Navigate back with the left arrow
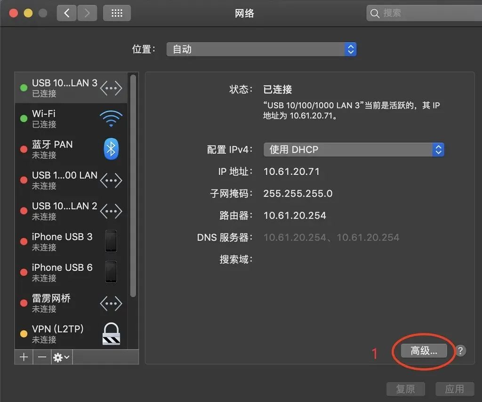The image size is (482, 402). pyautogui.click(x=66, y=13)
